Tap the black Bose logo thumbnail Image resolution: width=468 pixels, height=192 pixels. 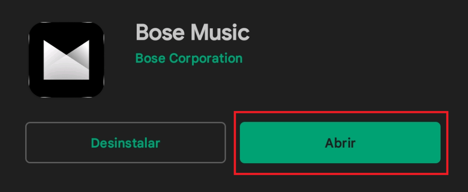[x=66, y=59]
